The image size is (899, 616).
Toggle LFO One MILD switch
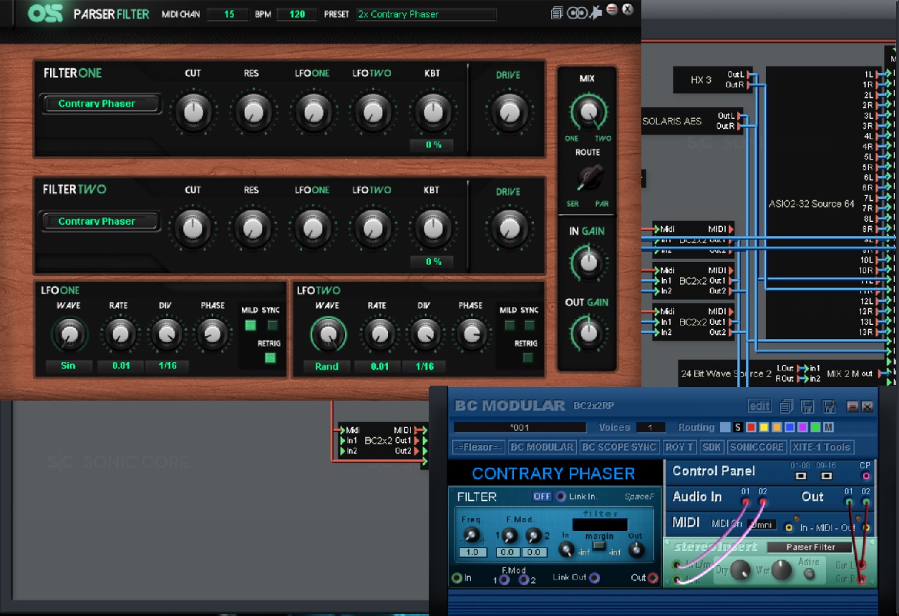coord(250,326)
